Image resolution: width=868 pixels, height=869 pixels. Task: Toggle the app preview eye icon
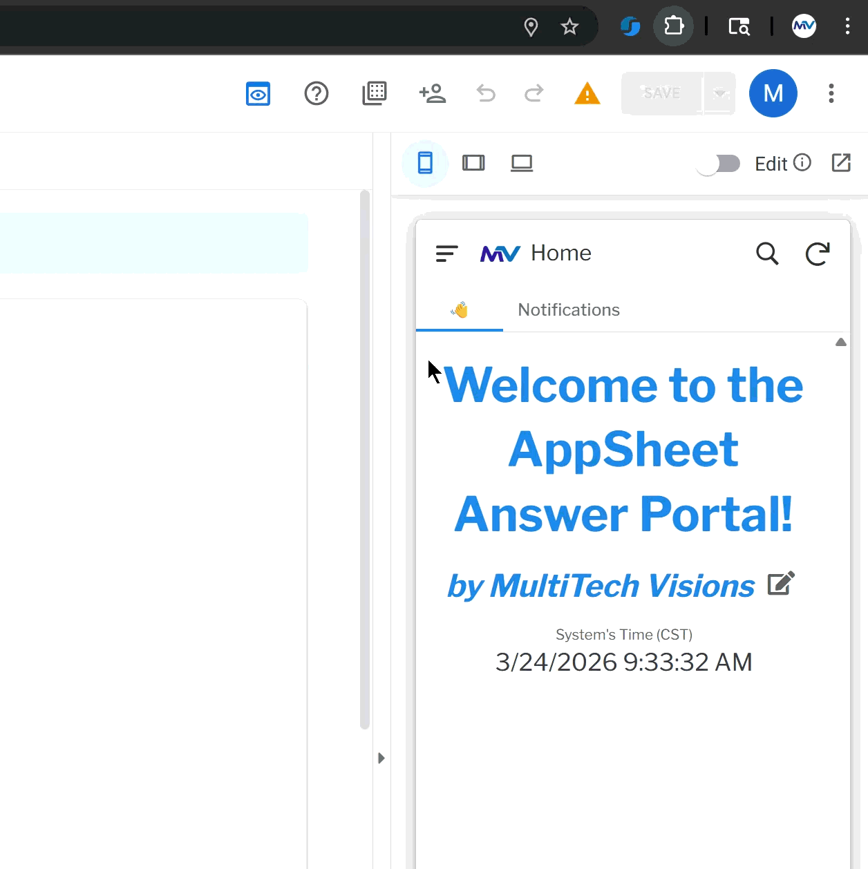point(258,93)
